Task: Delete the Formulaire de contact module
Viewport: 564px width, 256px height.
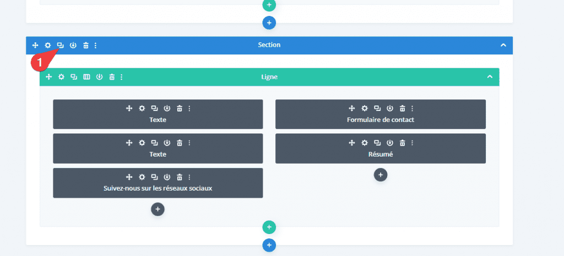Action: (403, 108)
